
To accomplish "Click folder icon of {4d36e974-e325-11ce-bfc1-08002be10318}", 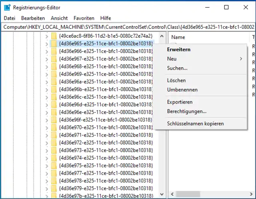I will tap(54, 158).
